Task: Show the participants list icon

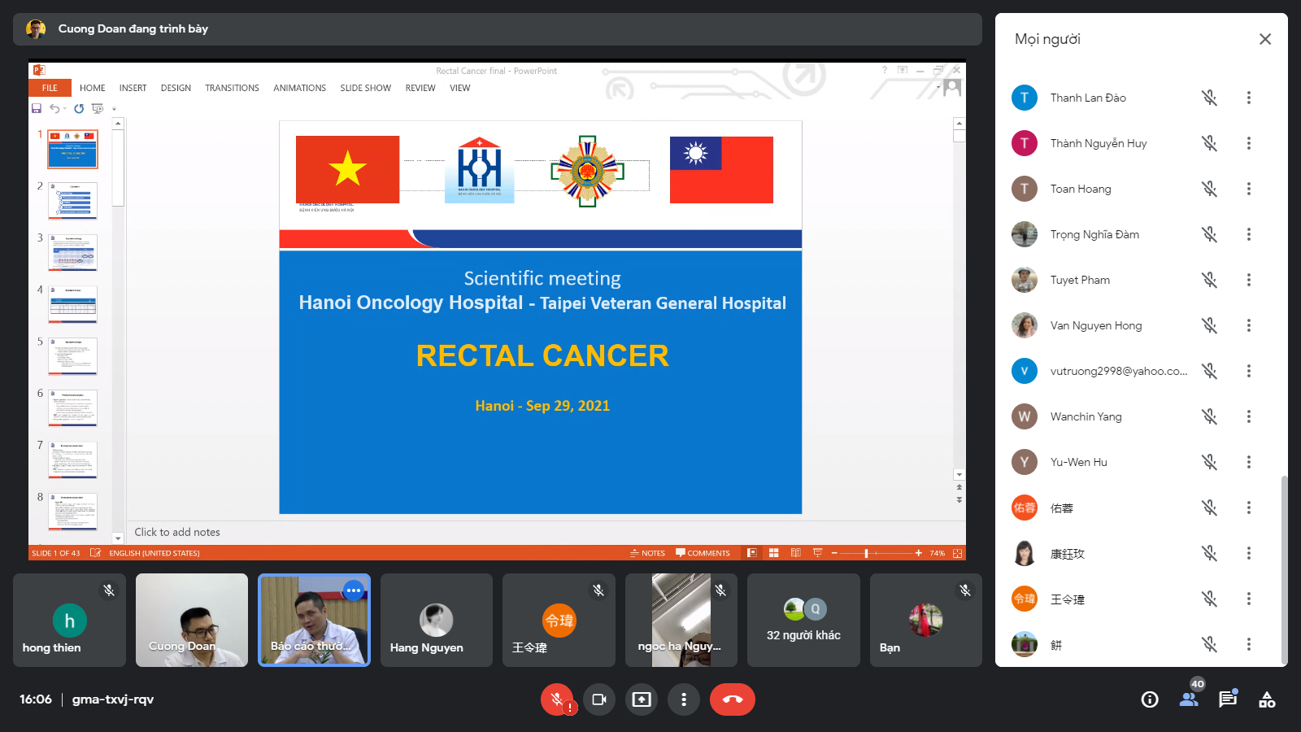Action: tap(1189, 699)
